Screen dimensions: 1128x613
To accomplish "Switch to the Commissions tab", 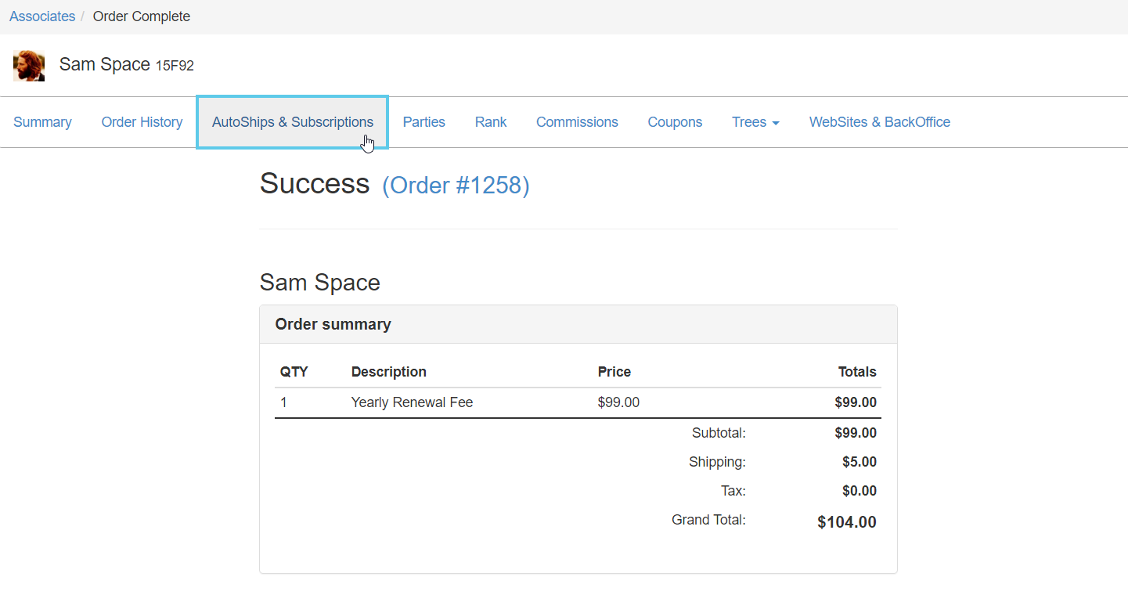I will click(x=577, y=122).
